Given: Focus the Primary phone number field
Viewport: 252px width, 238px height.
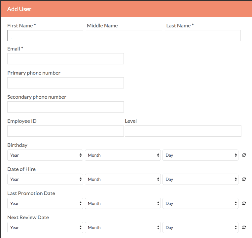Looking at the screenshot, I should click(x=66, y=83).
